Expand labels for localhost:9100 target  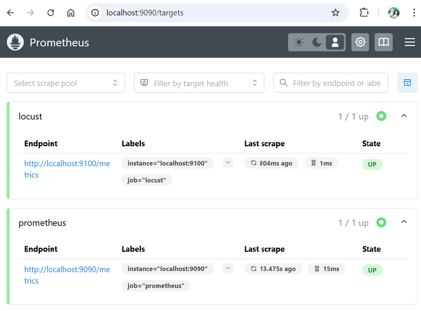[228, 163]
